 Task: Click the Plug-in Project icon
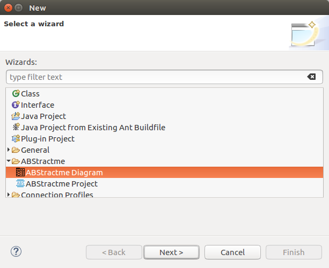point(16,139)
